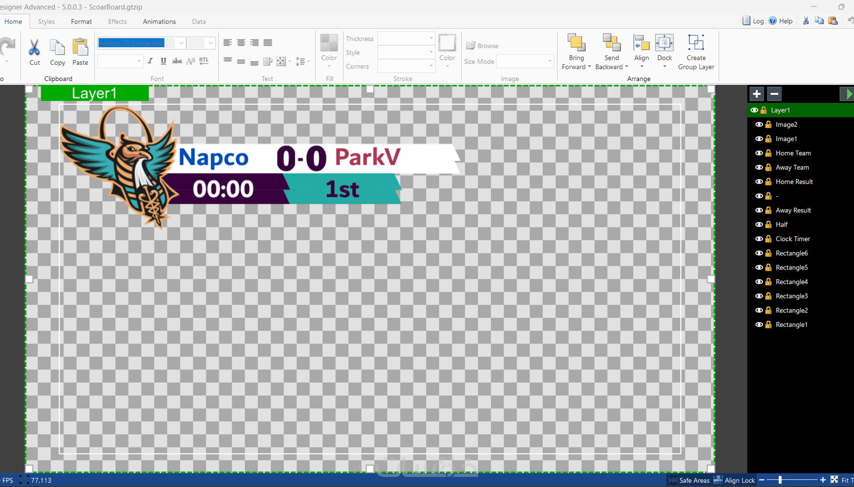Select the Away Result layer row

pyautogui.click(x=801, y=210)
